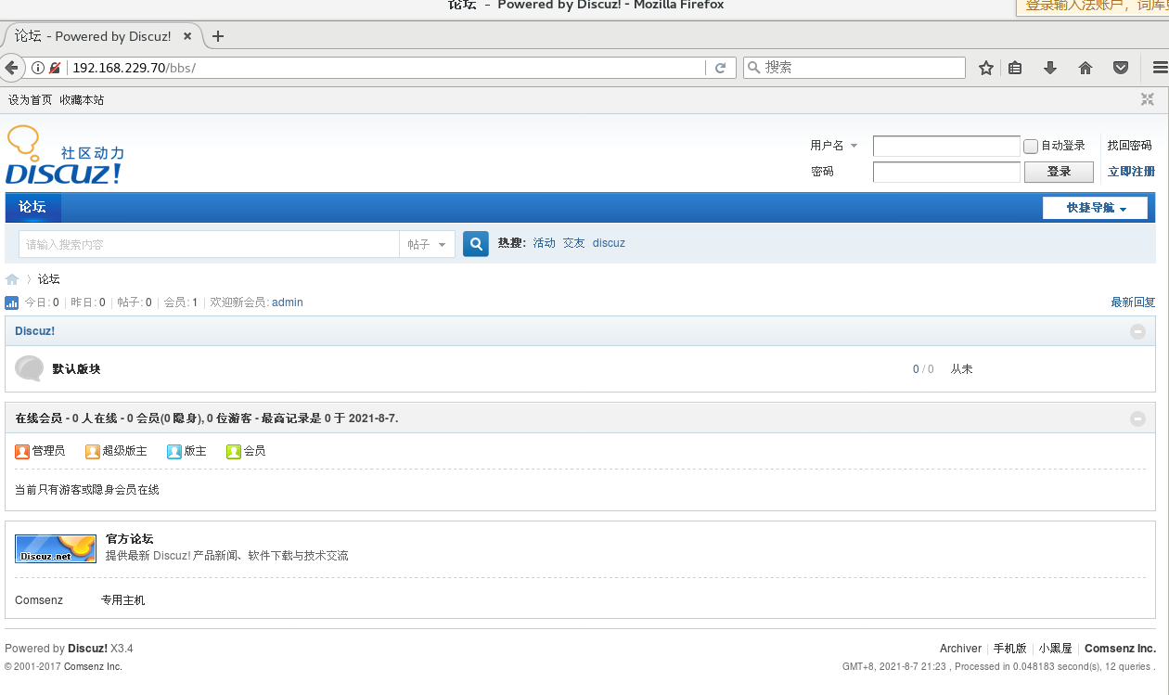Open the admin new member link
The width and height of the screenshot is (1169, 695).
(288, 302)
